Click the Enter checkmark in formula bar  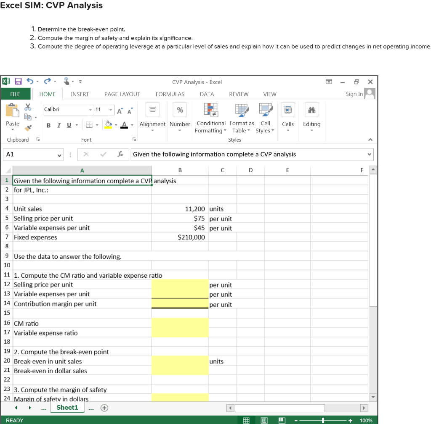pyautogui.click(x=104, y=154)
